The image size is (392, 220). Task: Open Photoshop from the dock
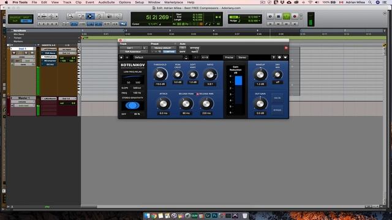coord(214,216)
